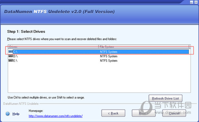Click the E:\ drive icon

click(11, 61)
